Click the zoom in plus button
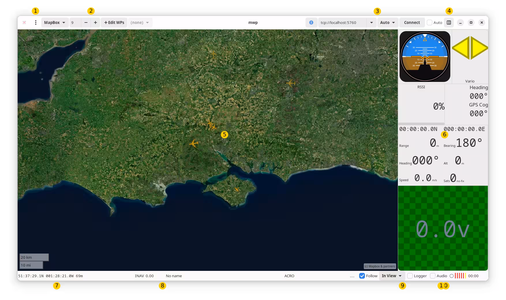Screen dimensions: 506x300 (95, 22)
